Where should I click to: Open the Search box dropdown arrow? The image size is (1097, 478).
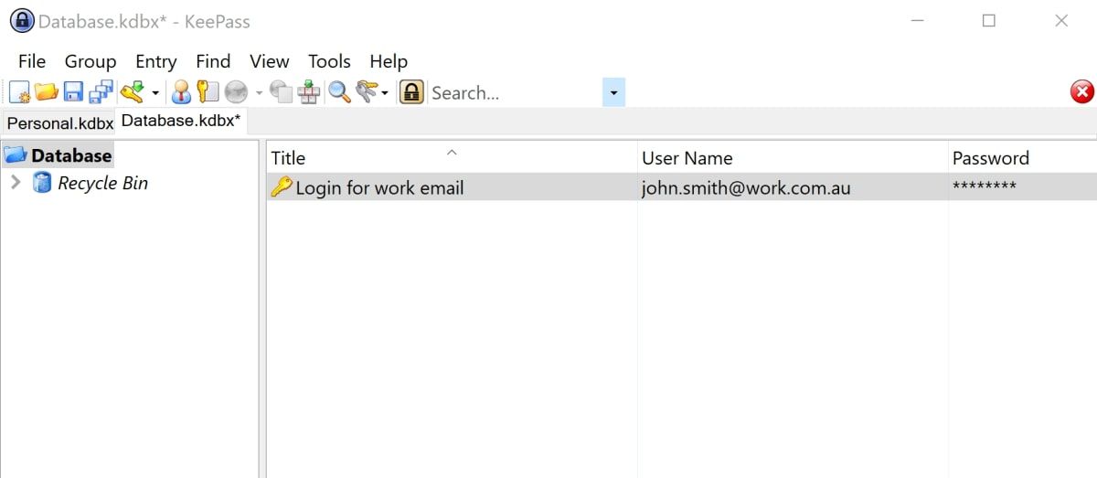[x=613, y=92]
